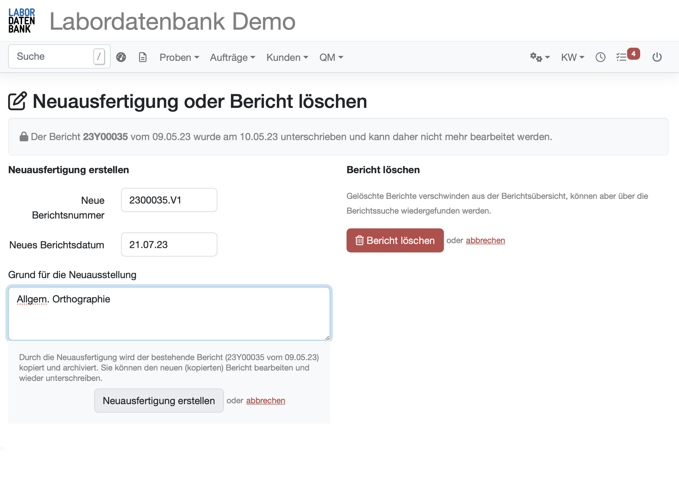This screenshot has height=484, width=679.
Task: Click the logout power icon
Action: 657,57
